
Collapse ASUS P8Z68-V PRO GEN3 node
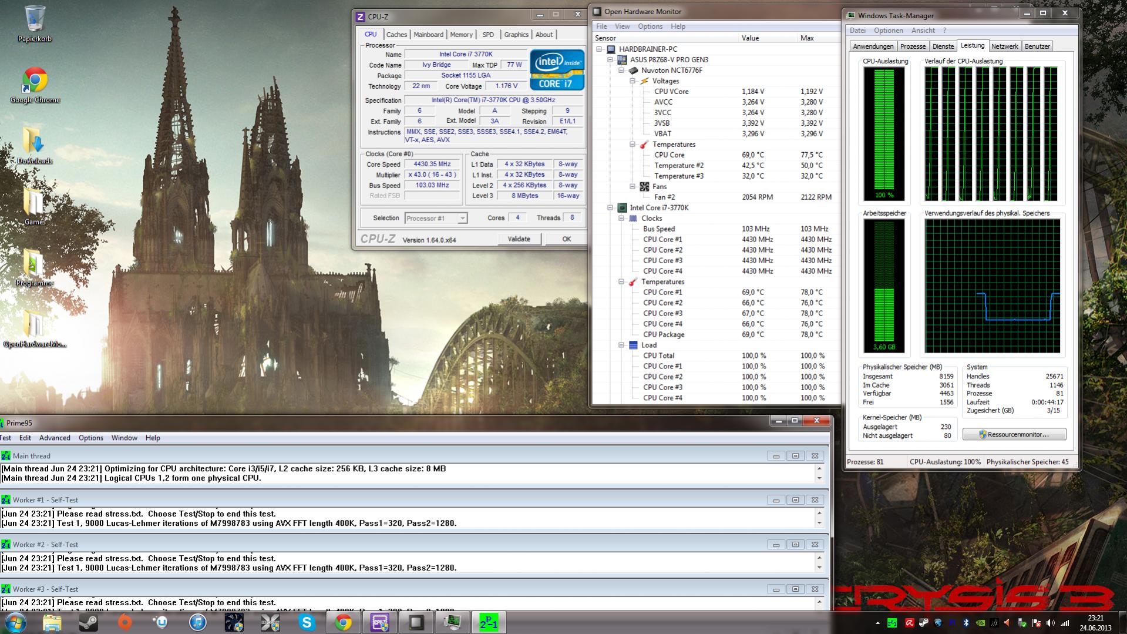610,60
